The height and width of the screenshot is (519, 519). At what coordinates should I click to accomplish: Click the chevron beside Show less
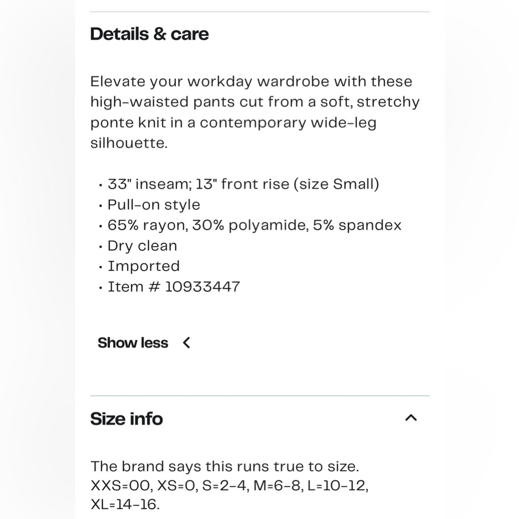(x=187, y=343)
